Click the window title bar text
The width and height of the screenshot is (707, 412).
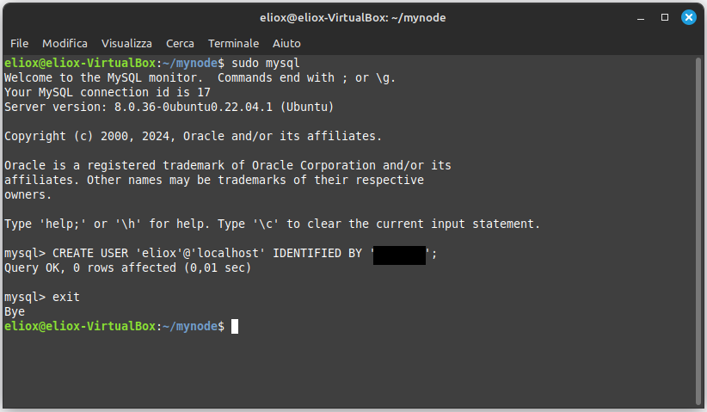pos(353,17)
